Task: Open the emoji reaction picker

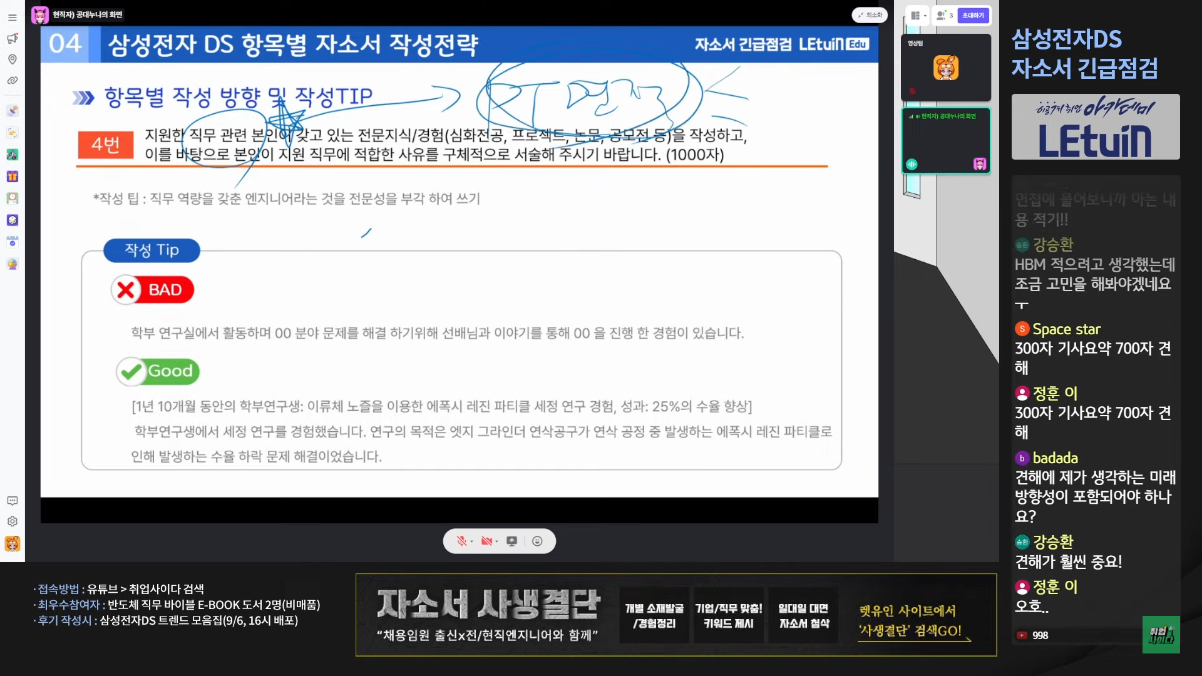Action: [537, 541]
